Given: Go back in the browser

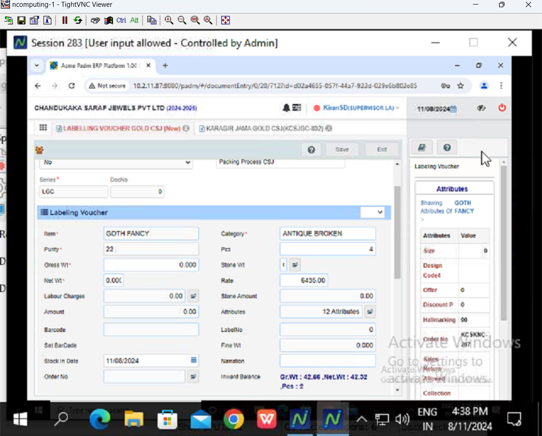Looking at the screenshot, I should point(38,86).
